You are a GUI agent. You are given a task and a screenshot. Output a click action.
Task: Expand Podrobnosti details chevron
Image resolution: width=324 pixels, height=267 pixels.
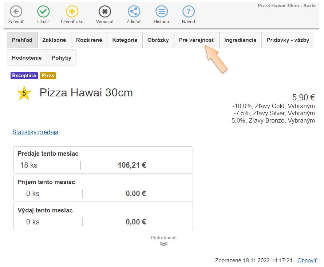[163, 244]
